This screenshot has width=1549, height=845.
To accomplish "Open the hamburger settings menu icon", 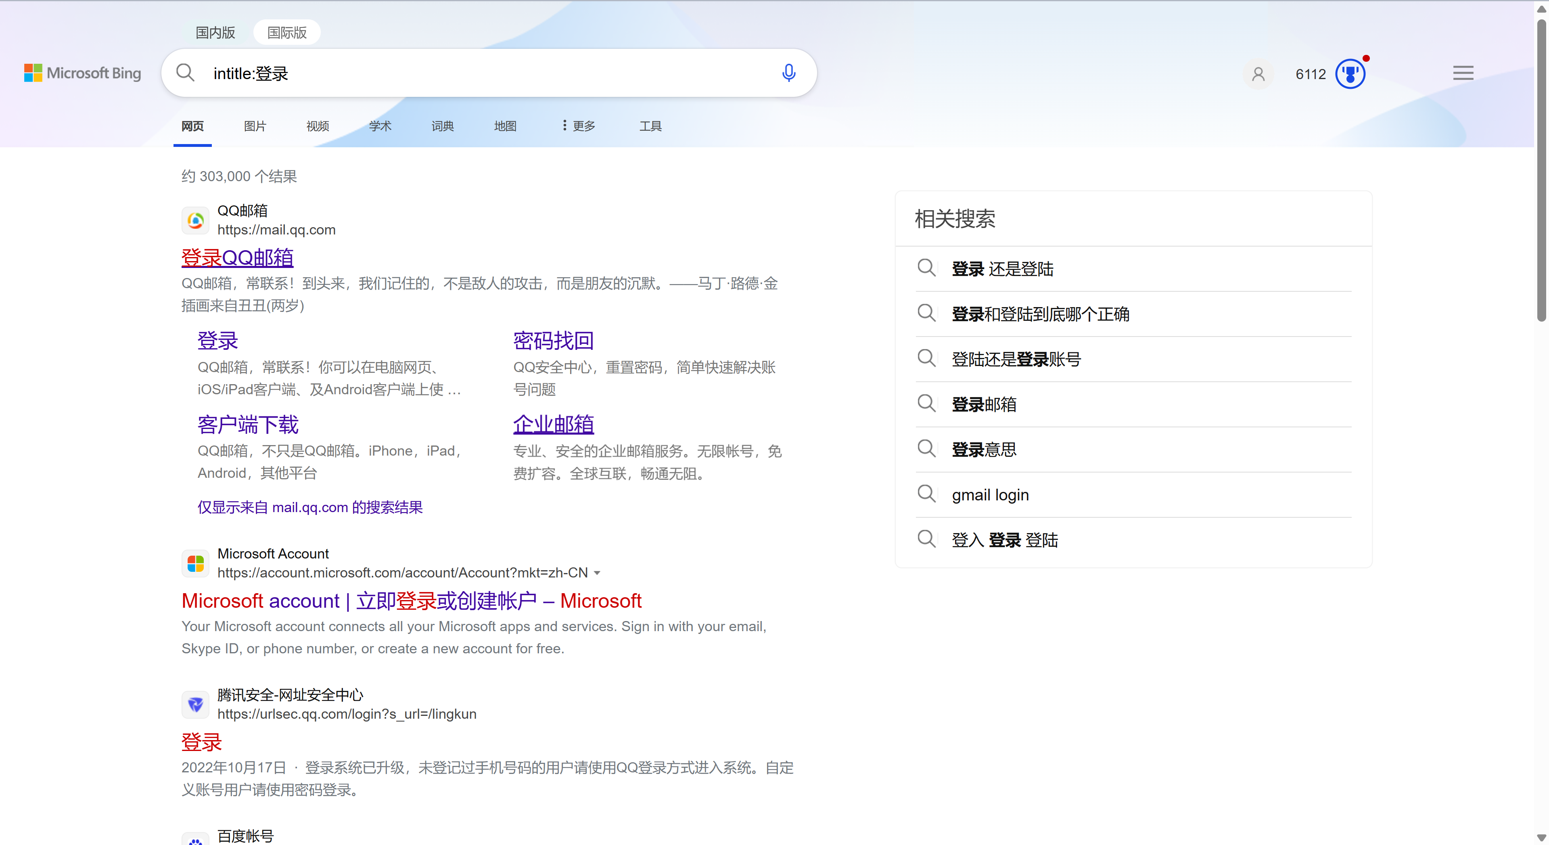I will click(1463, 73).
